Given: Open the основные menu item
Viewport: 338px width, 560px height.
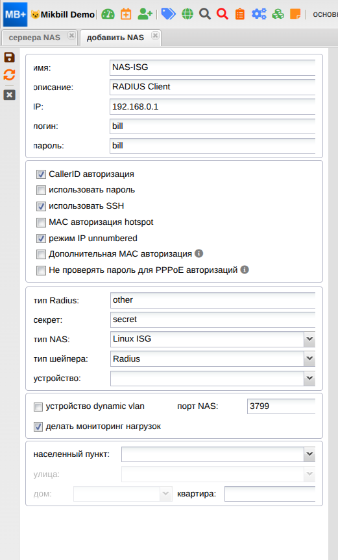Looking at the screenshot, I should [325, 14].
